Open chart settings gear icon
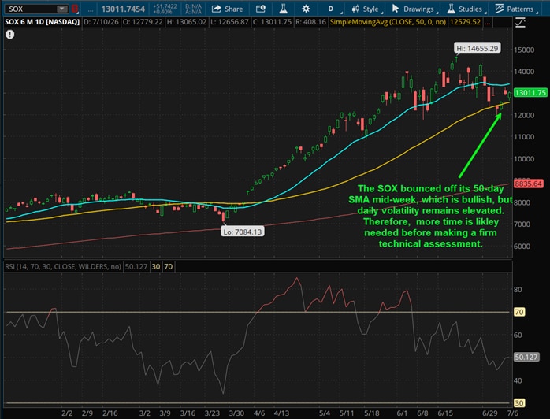This screenshot has height=419, width=550. coord(306,9)
